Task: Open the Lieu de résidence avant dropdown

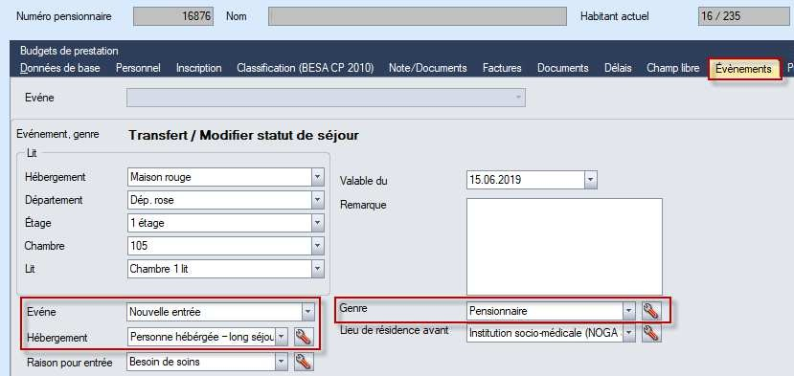Action: [x=628, y=333]
